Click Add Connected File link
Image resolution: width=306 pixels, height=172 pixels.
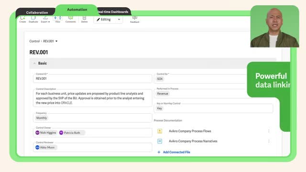click(174, 152)
